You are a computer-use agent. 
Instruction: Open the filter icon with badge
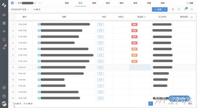click(185, 9)
